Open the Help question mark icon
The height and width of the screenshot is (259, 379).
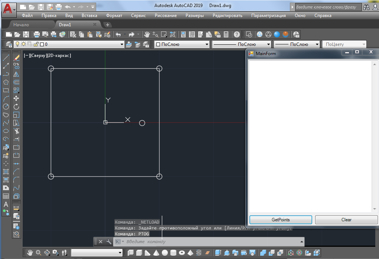(x=237, y=34)
